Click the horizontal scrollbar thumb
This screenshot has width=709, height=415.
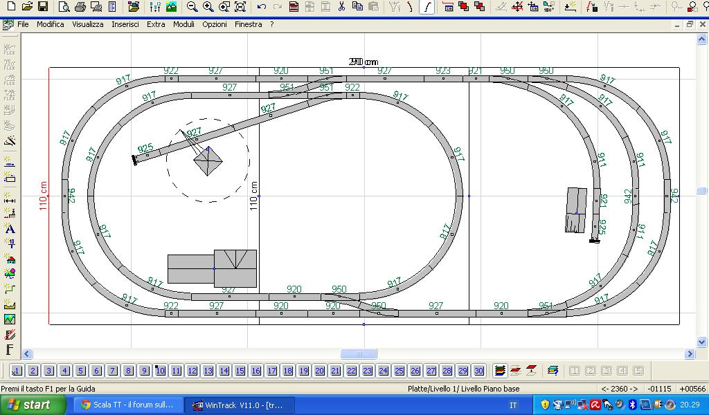(x=359, y=354)
